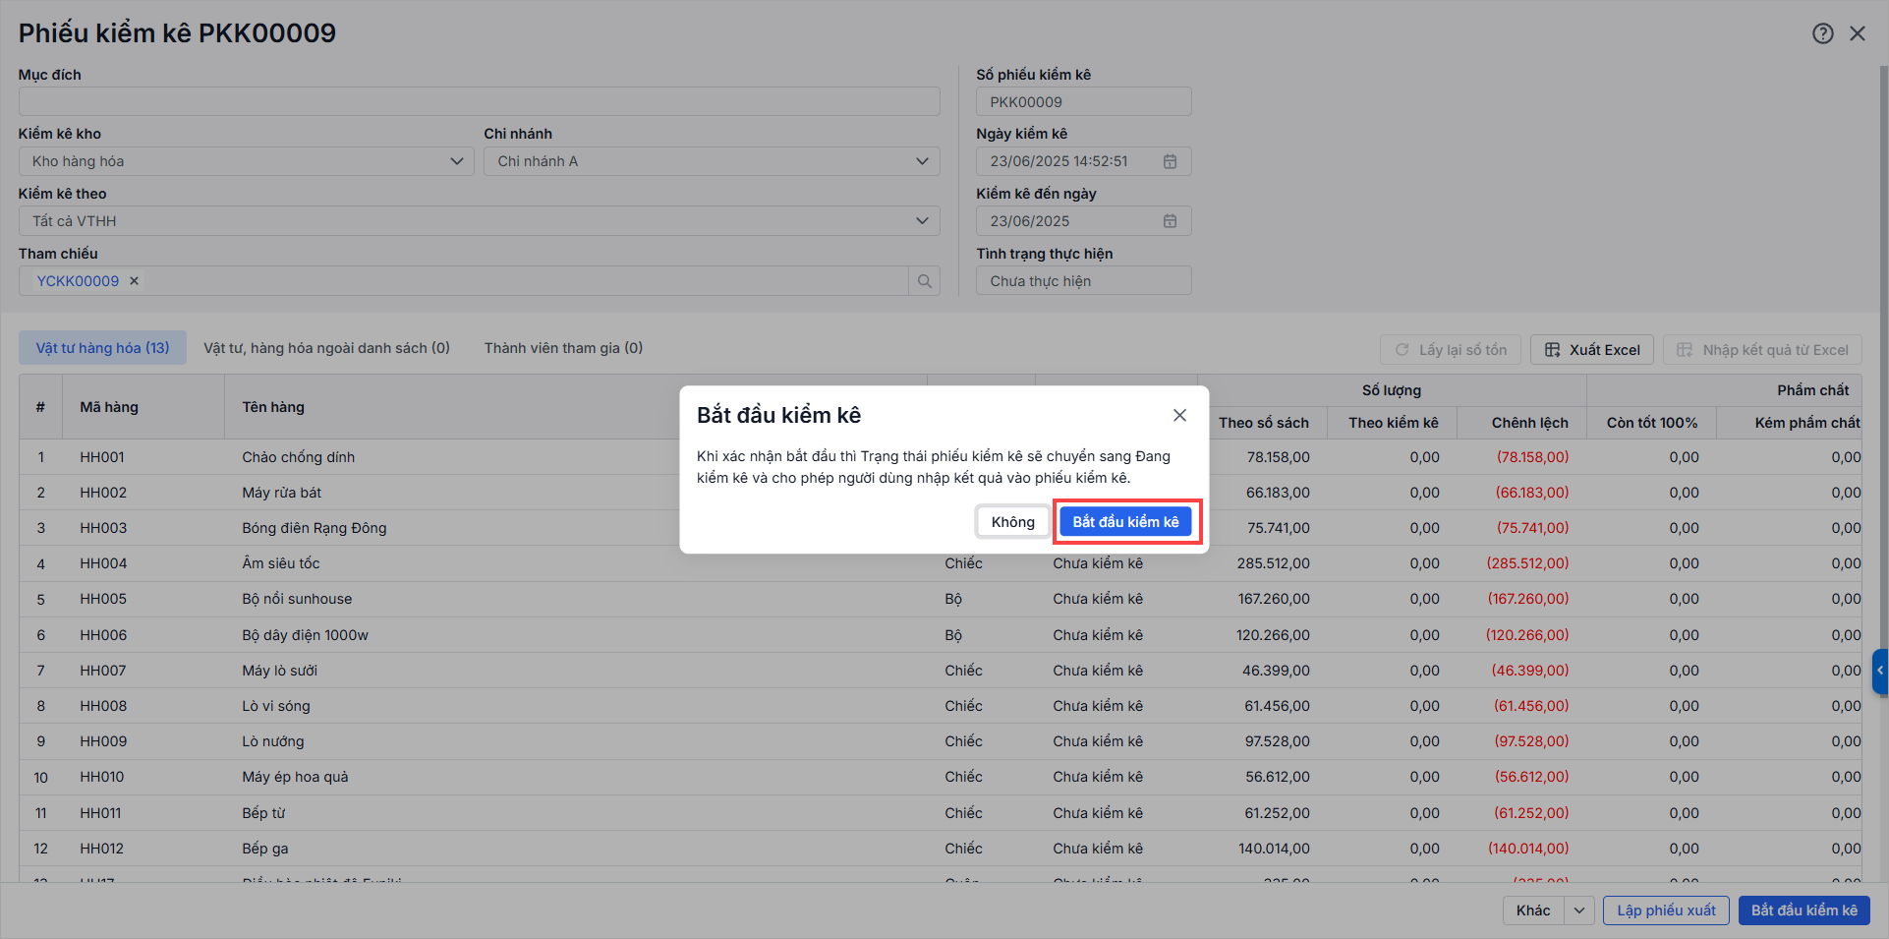Viewport: 1889px width, 939px height.
Task: Click Nhập kết quả từ Excel button
Action: (1762, 350)
